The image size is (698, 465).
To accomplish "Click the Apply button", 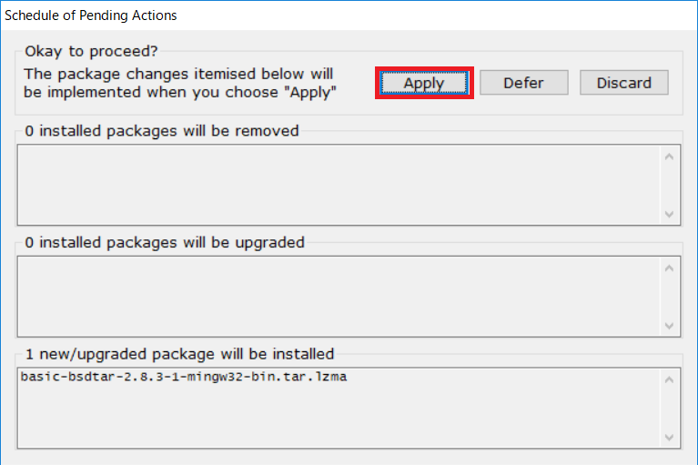I will click(x=424, y=83).
